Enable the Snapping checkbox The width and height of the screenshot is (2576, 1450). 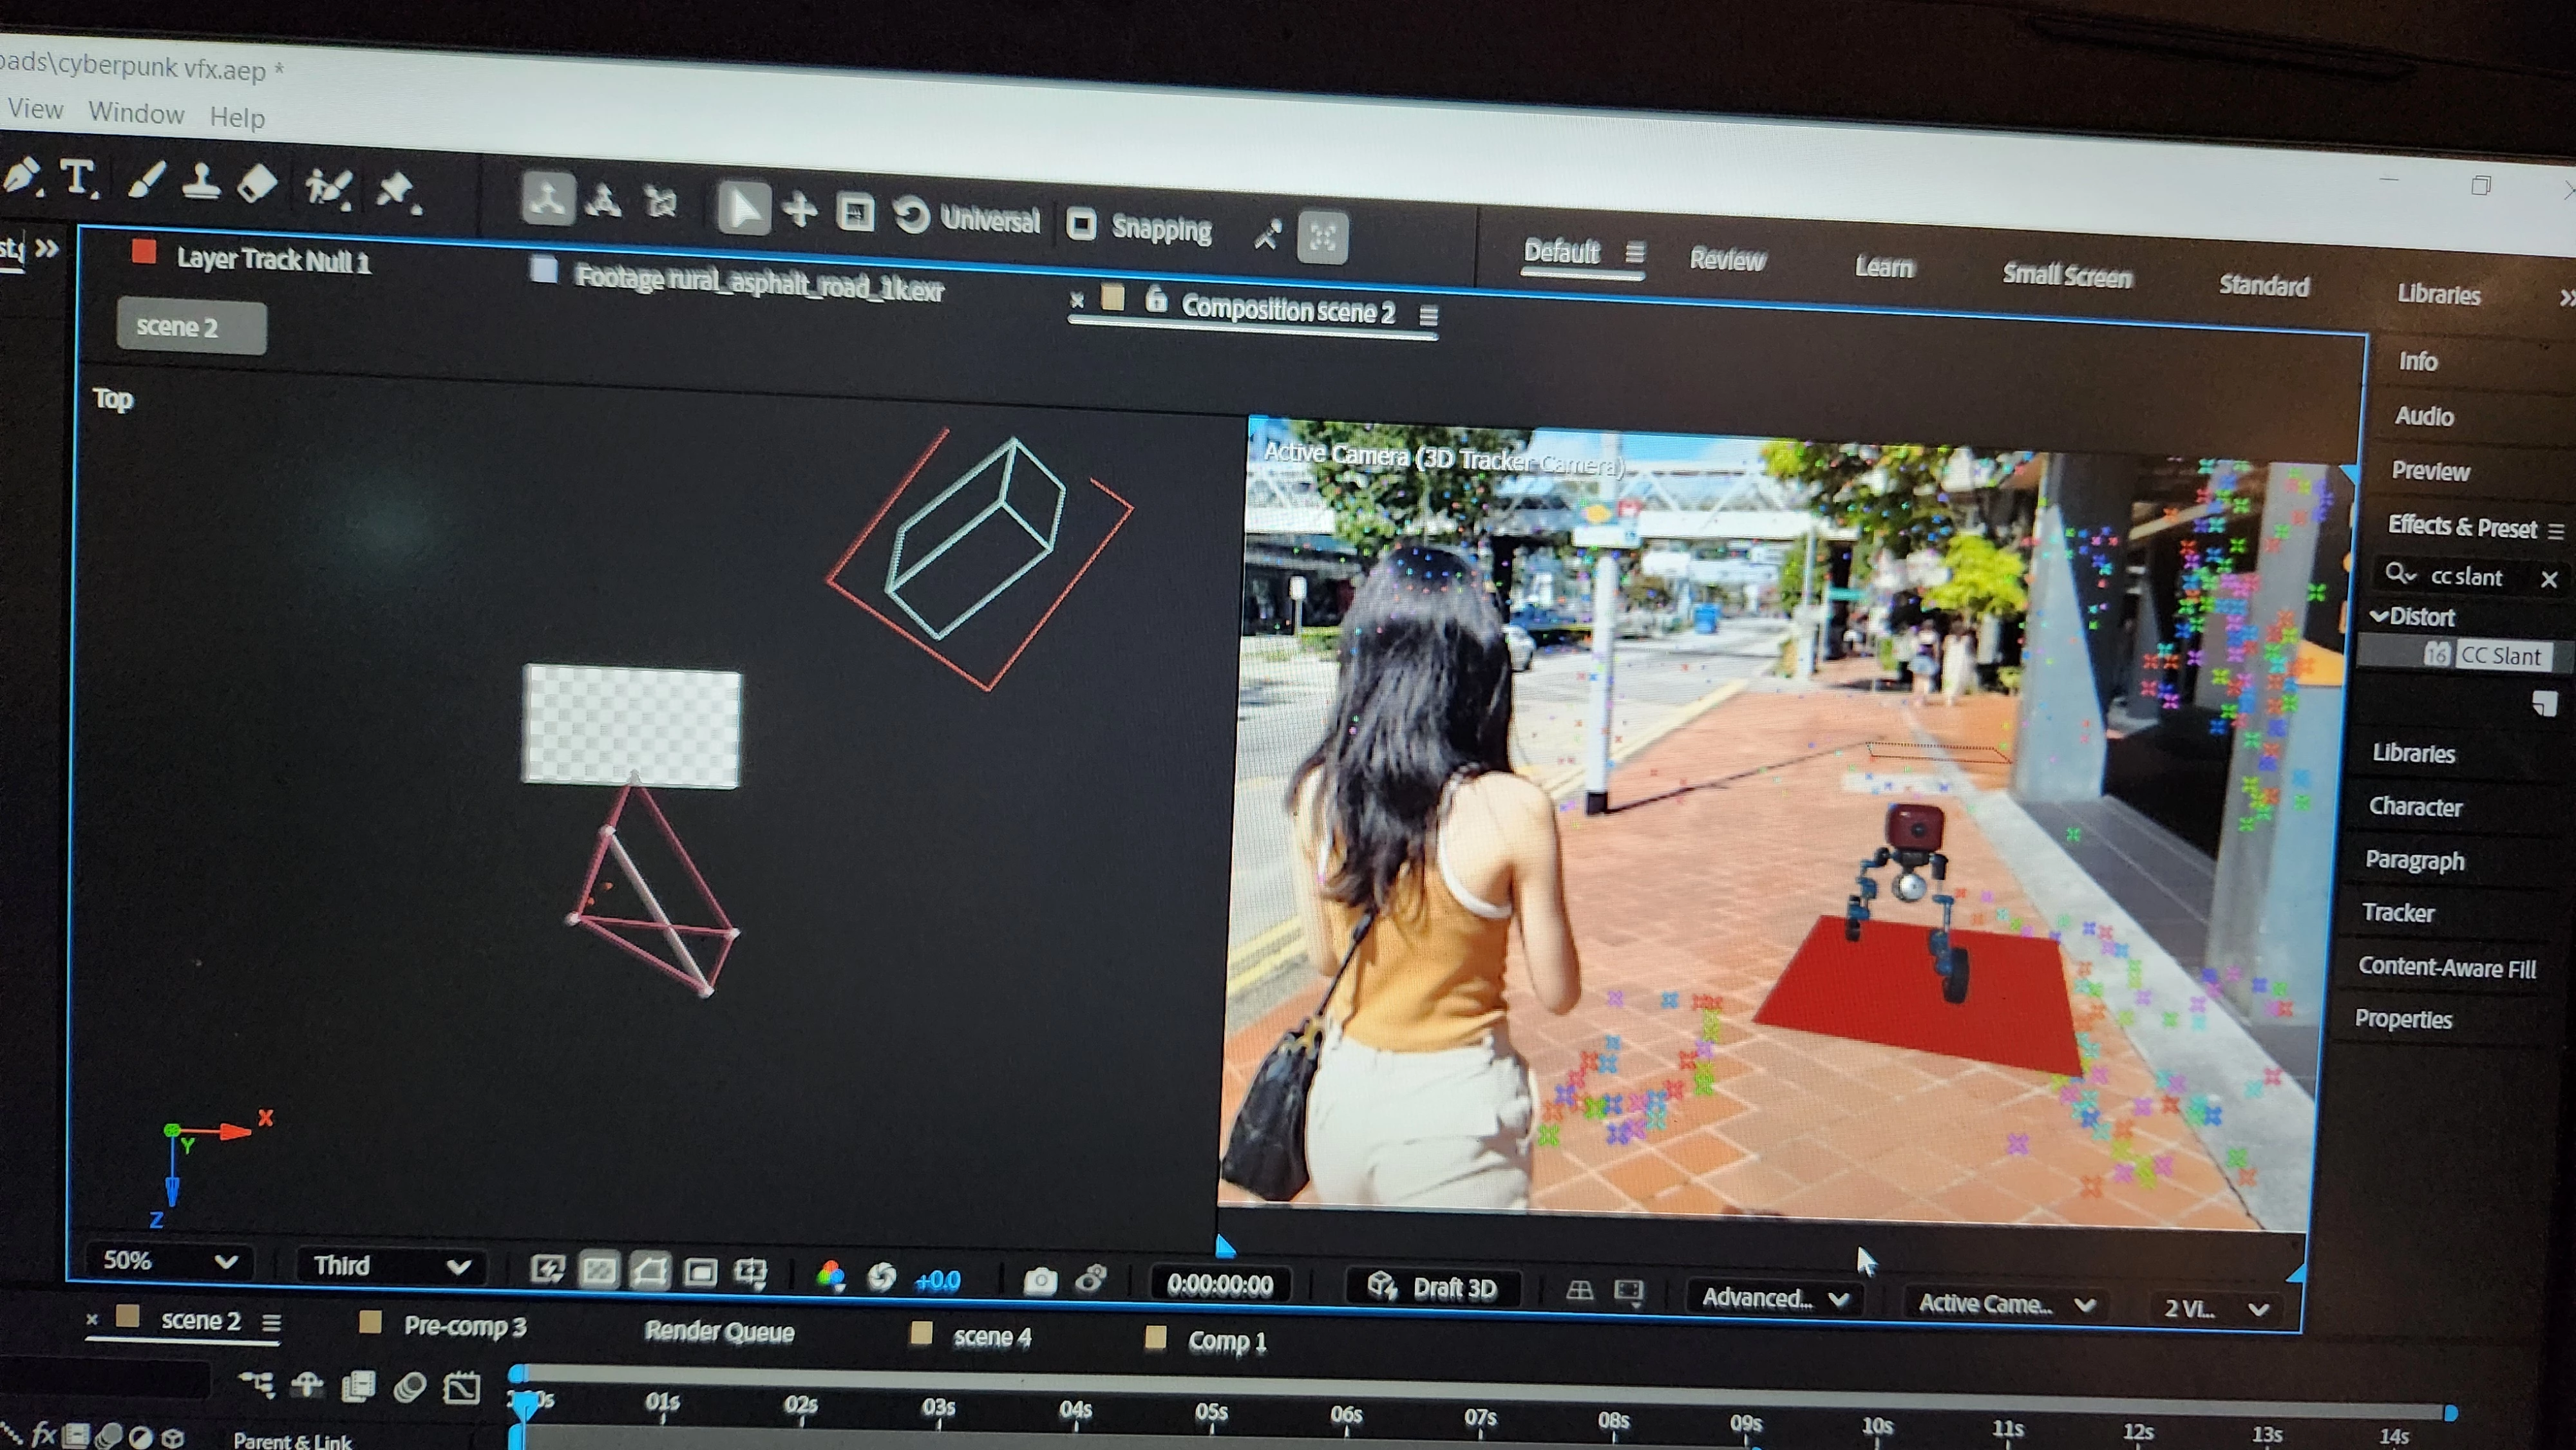1081,224
